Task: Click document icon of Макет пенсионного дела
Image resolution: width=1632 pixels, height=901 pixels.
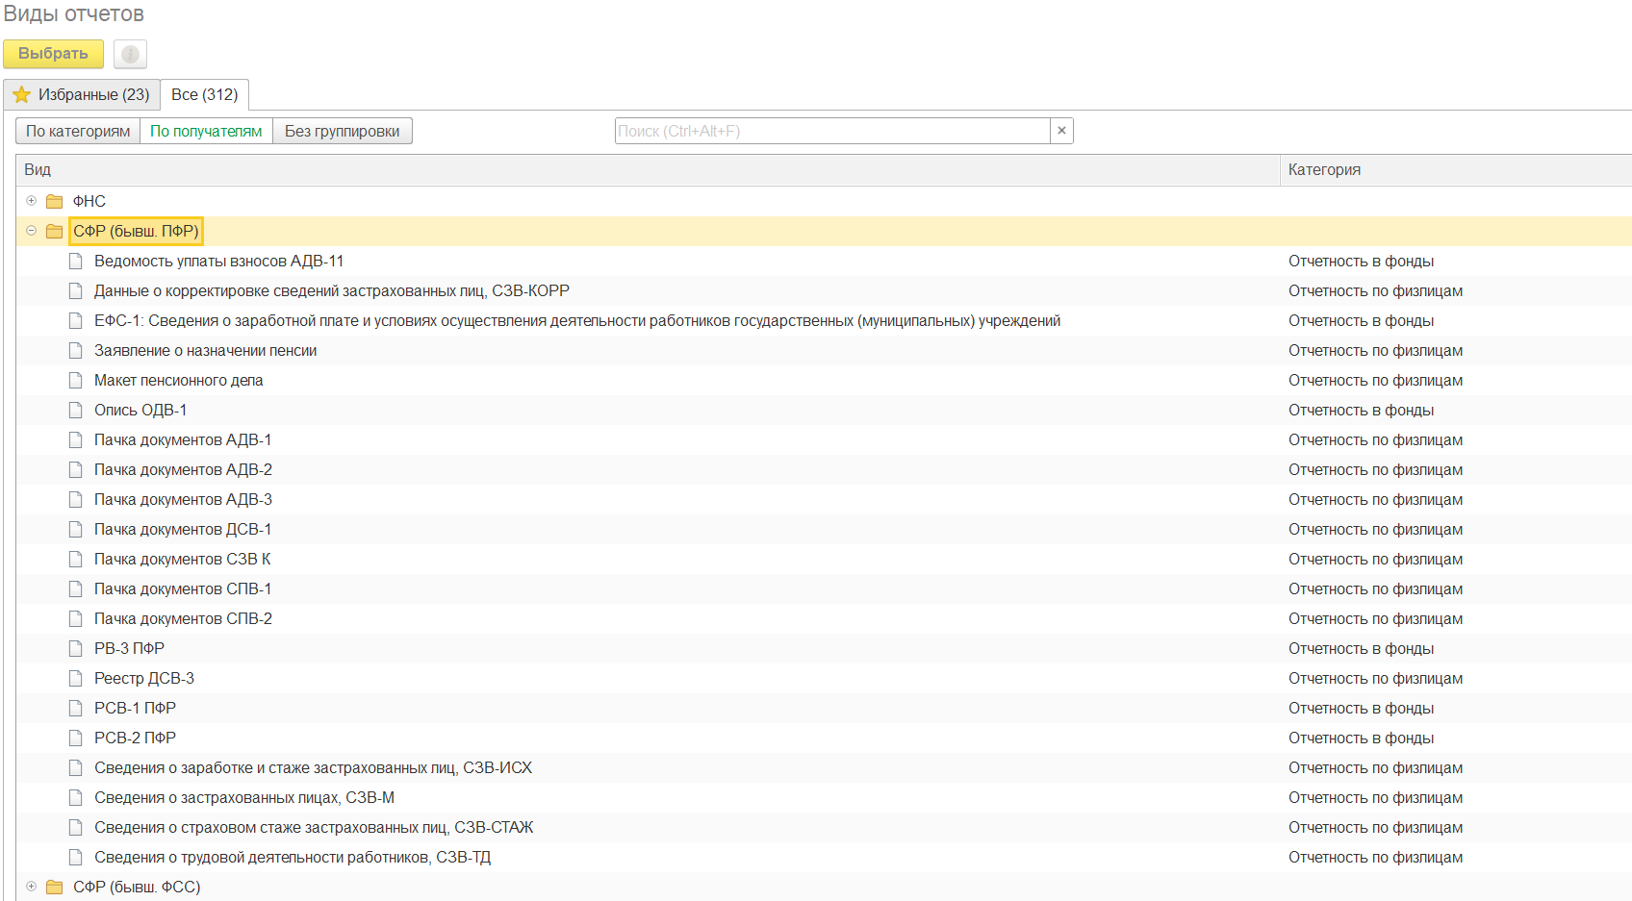Action: 75,380
